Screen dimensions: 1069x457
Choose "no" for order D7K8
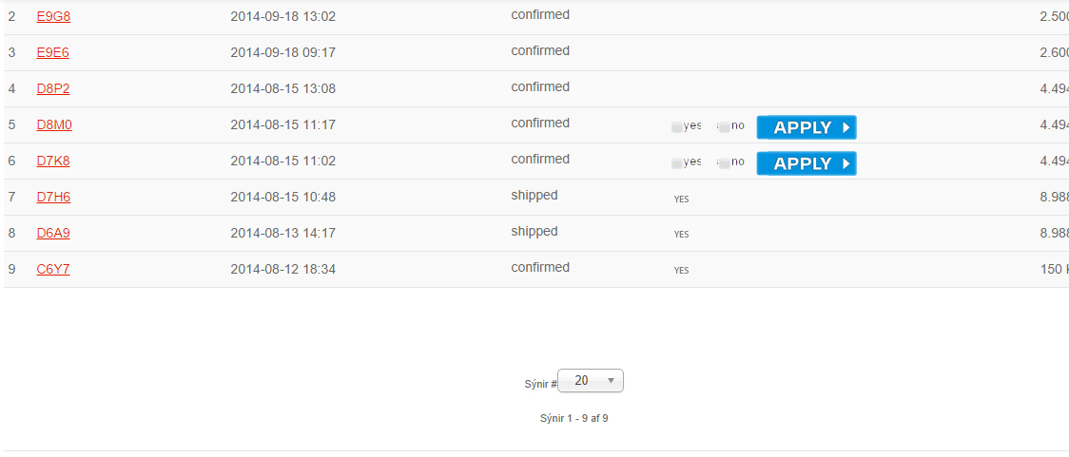click(725, 162)
